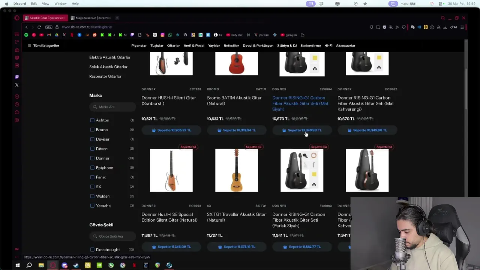Open the WhatsApp bookmark icon
The image size is (480, 270).
(170, 35)
